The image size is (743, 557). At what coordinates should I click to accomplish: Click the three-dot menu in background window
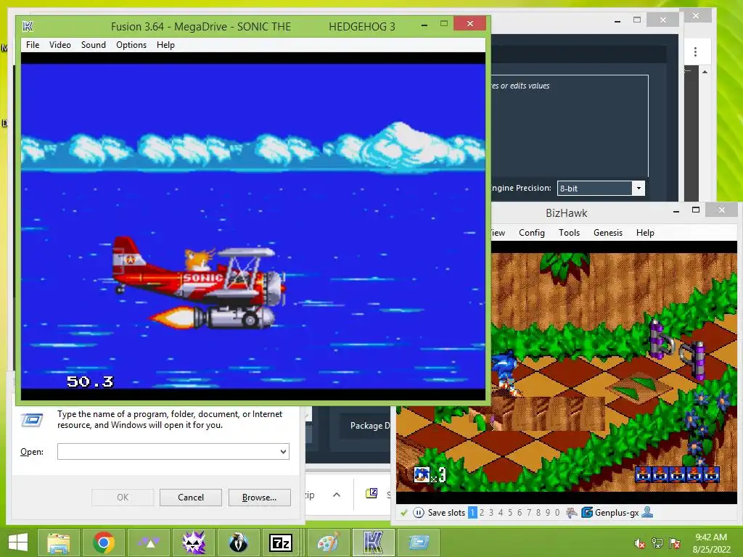pos(695,51)
